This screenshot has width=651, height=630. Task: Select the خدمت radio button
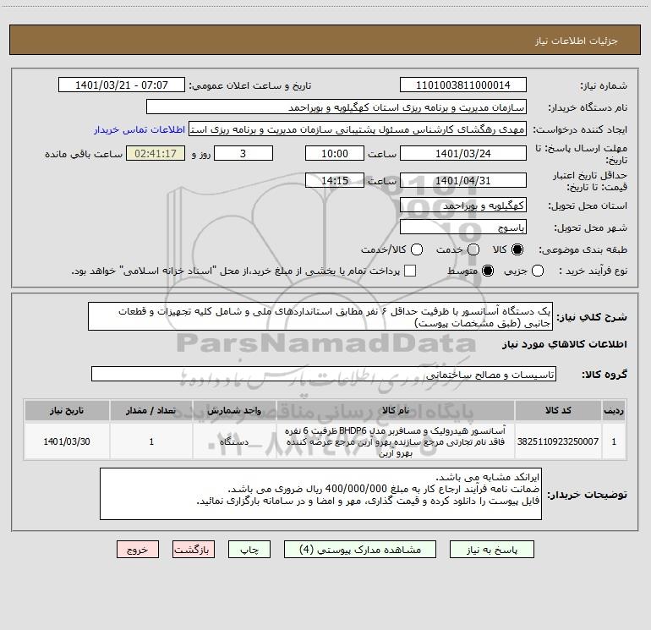point(473,249)
